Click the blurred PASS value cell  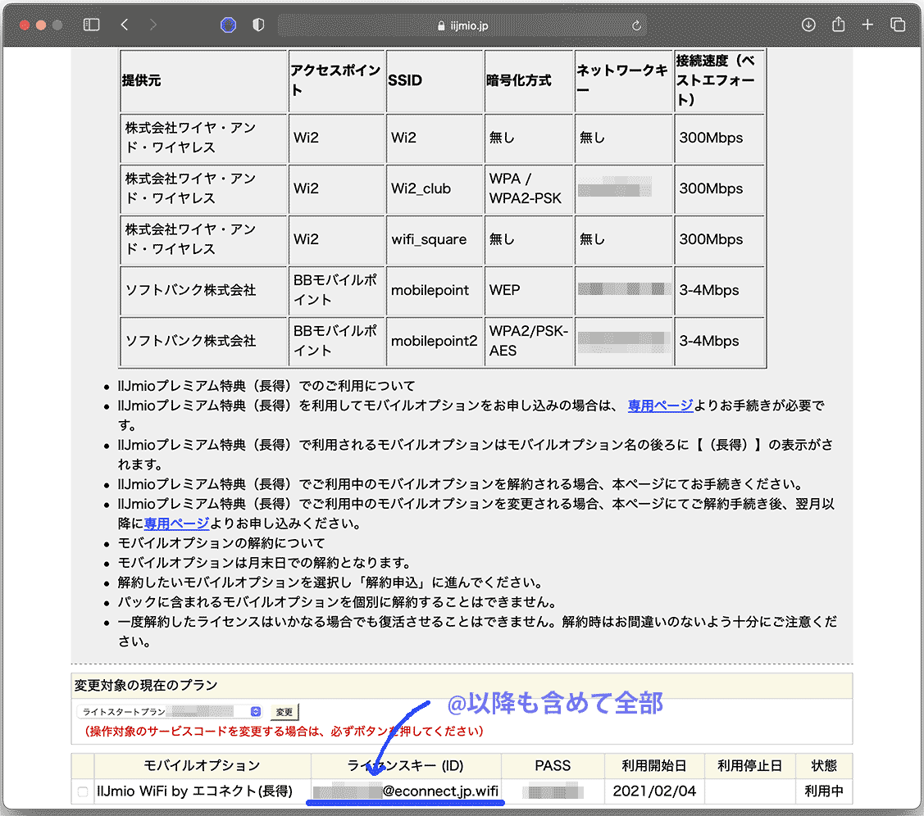tap(553, 791)
